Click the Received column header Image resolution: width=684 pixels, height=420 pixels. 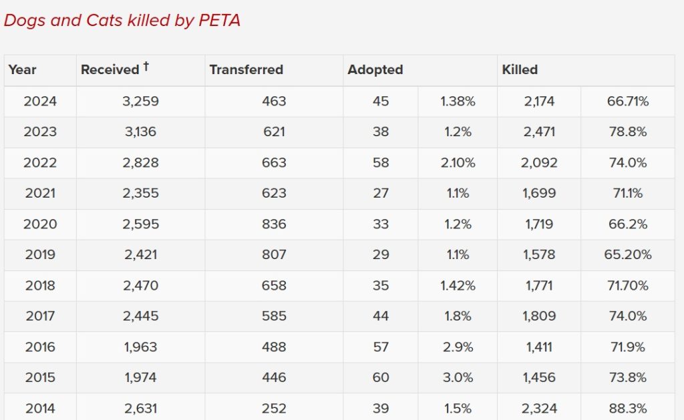pyautogui.click(x=110, y=69)
